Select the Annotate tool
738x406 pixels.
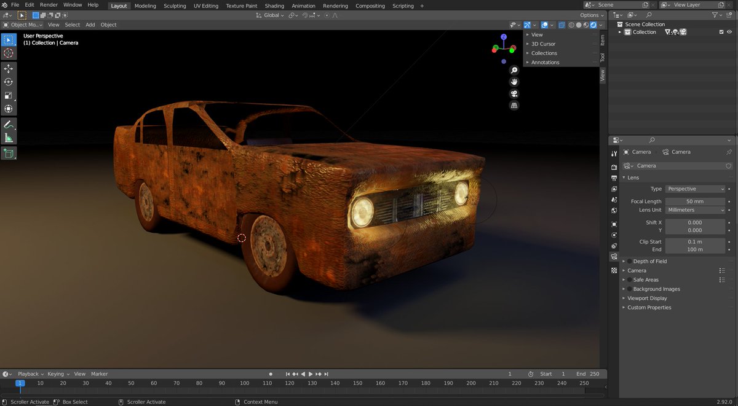(x=9, y=125)
